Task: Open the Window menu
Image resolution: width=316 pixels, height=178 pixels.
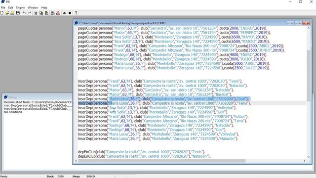Action: click(x=33, y=8)
